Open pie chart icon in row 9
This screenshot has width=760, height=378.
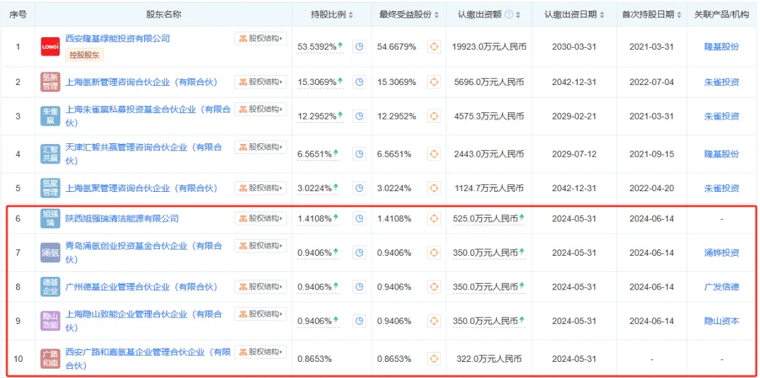tap(359, 321)
